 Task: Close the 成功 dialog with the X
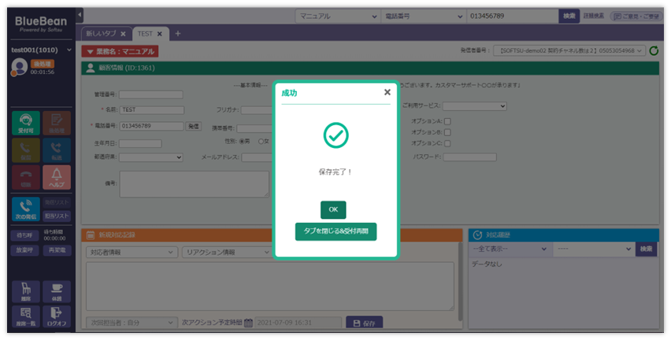(x=387, y=92)
